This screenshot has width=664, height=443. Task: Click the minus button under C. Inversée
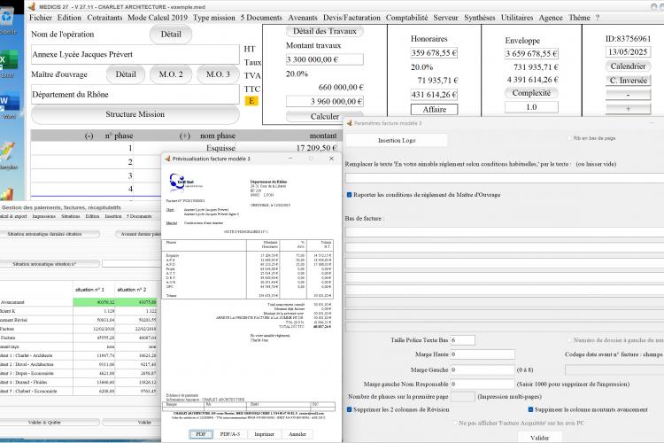628,95
